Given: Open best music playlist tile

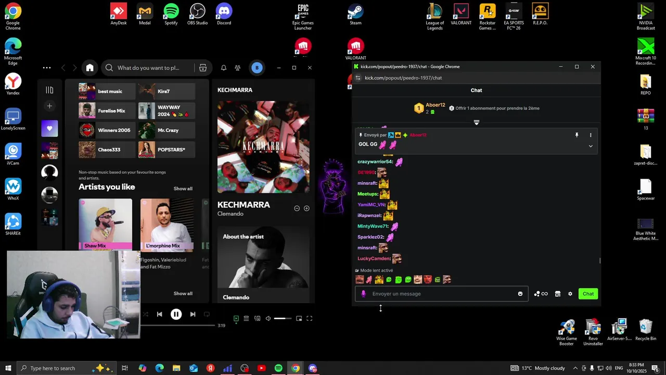Looking at the screenshot, I should click(x=107, y=91).
